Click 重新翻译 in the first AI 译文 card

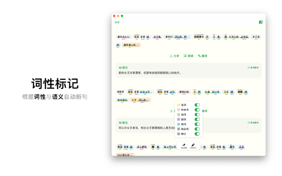253,68
